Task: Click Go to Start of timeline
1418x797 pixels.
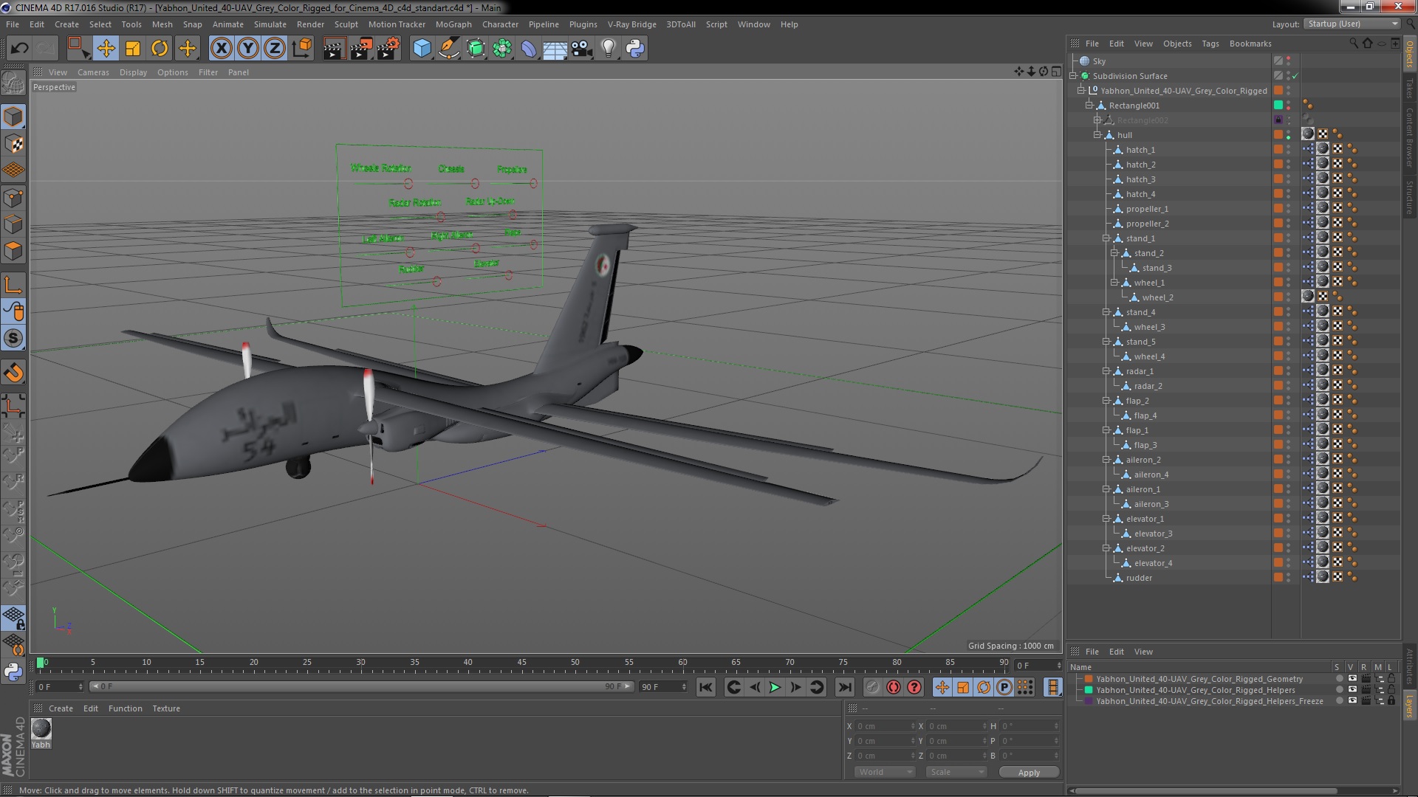Action: coord(706,687)
